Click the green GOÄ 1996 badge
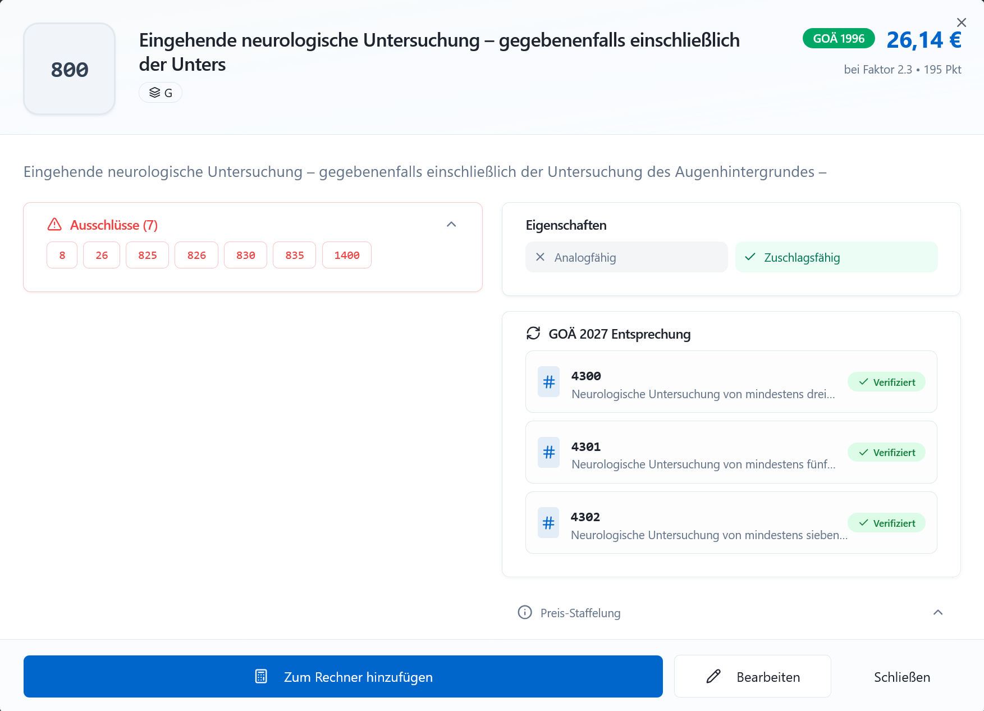This screenshot has height=711, width=984. [838, 39]
